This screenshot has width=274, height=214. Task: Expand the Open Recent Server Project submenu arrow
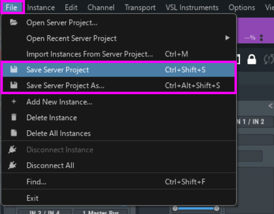[x=227, y=38]
